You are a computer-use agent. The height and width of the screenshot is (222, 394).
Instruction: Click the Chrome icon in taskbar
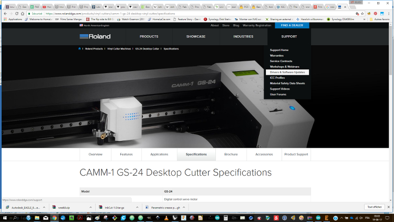point(54,218)
